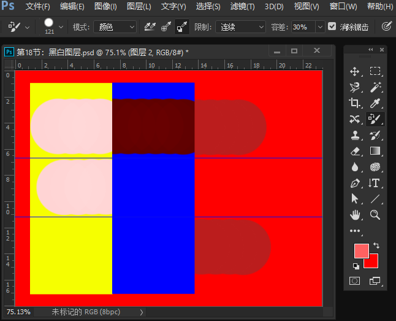This screenshot has width=396, height=321.
Task: Enable Sampling: Once option
Action: click(166, 27)
